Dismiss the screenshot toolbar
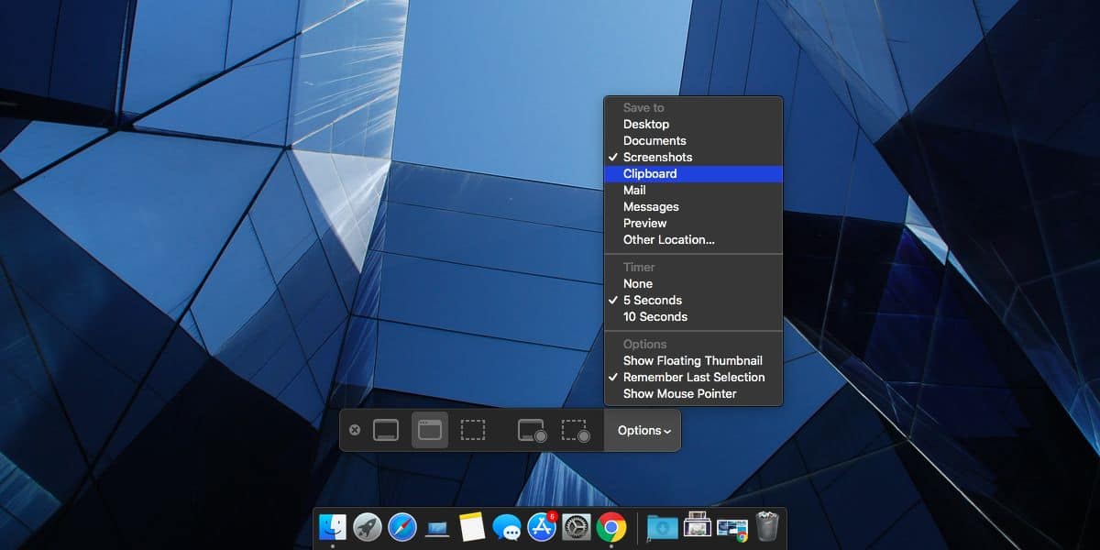The width and height of the screenshot is (1100, 550). click(357, 430)
